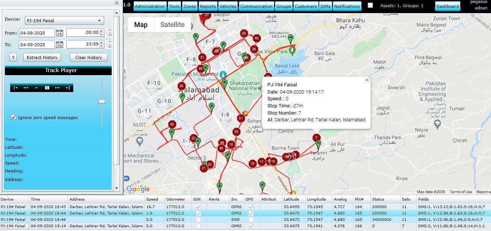The height and width of the screenshot is (231, 491).
Task: Toggle the checkbox beside Assets count
Action: click(370, 6)
